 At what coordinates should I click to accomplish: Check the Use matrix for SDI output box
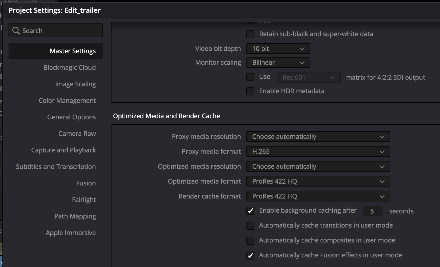tap(250, 77)
